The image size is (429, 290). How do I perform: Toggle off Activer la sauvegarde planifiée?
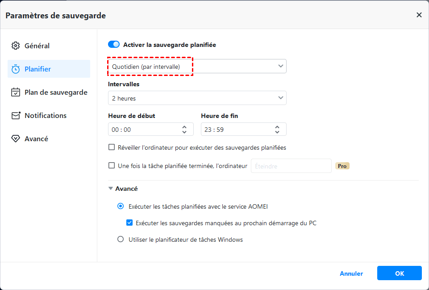(x=114, y=45)
